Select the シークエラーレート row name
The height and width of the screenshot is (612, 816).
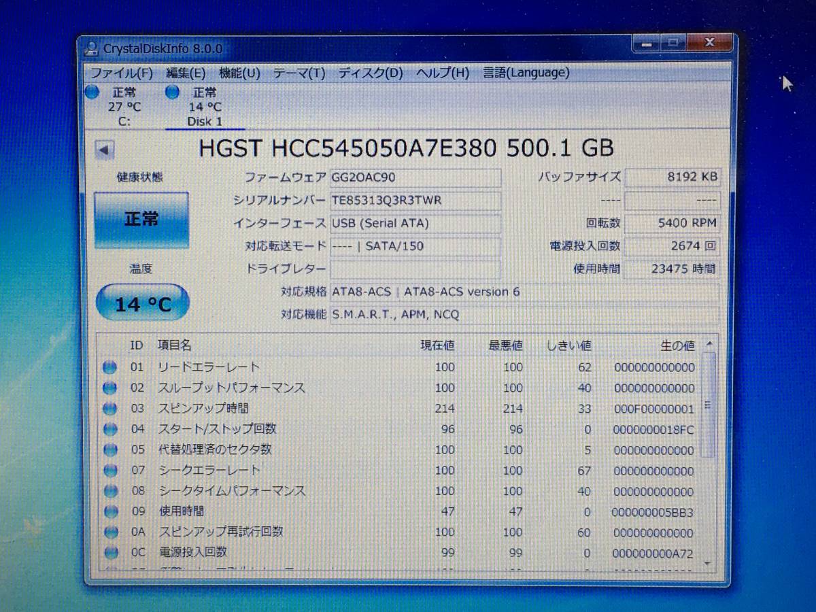(x=209, y=470)
